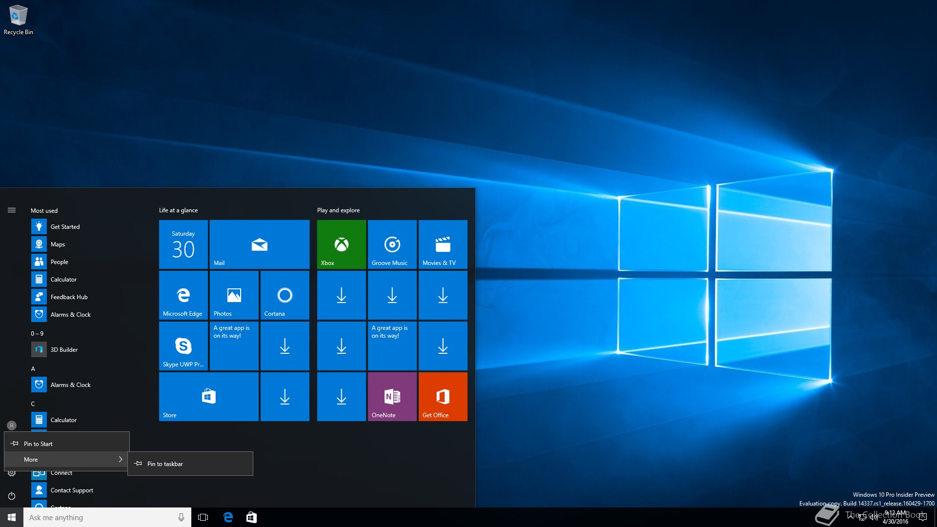Expand the More submenu entry

[x=67, y=459]
